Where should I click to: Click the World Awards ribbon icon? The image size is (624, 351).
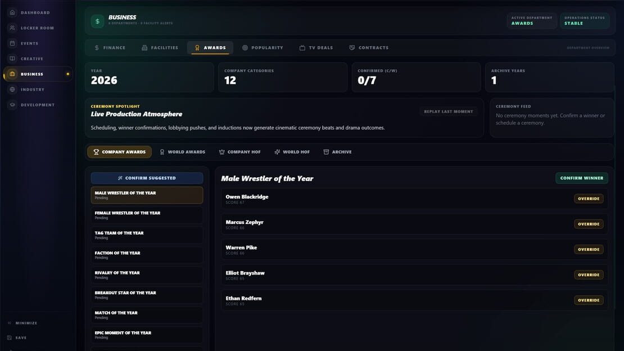coord(162,152)
